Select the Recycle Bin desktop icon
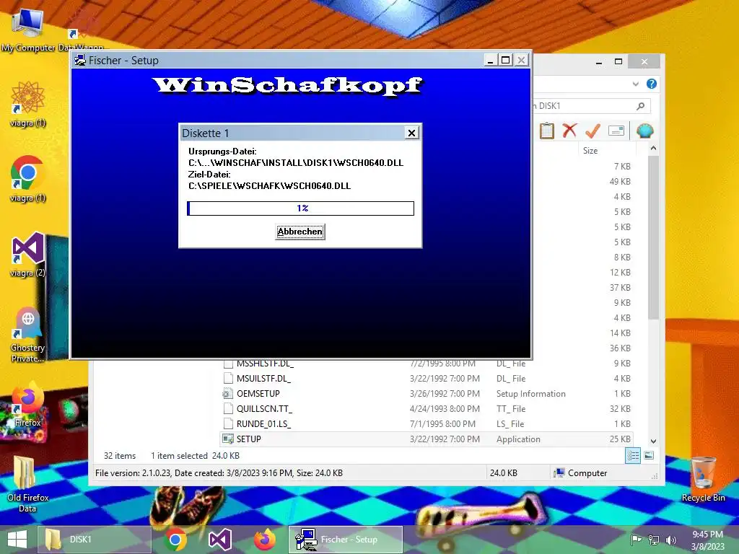This screenshot has height=554, width=739. 703,479
